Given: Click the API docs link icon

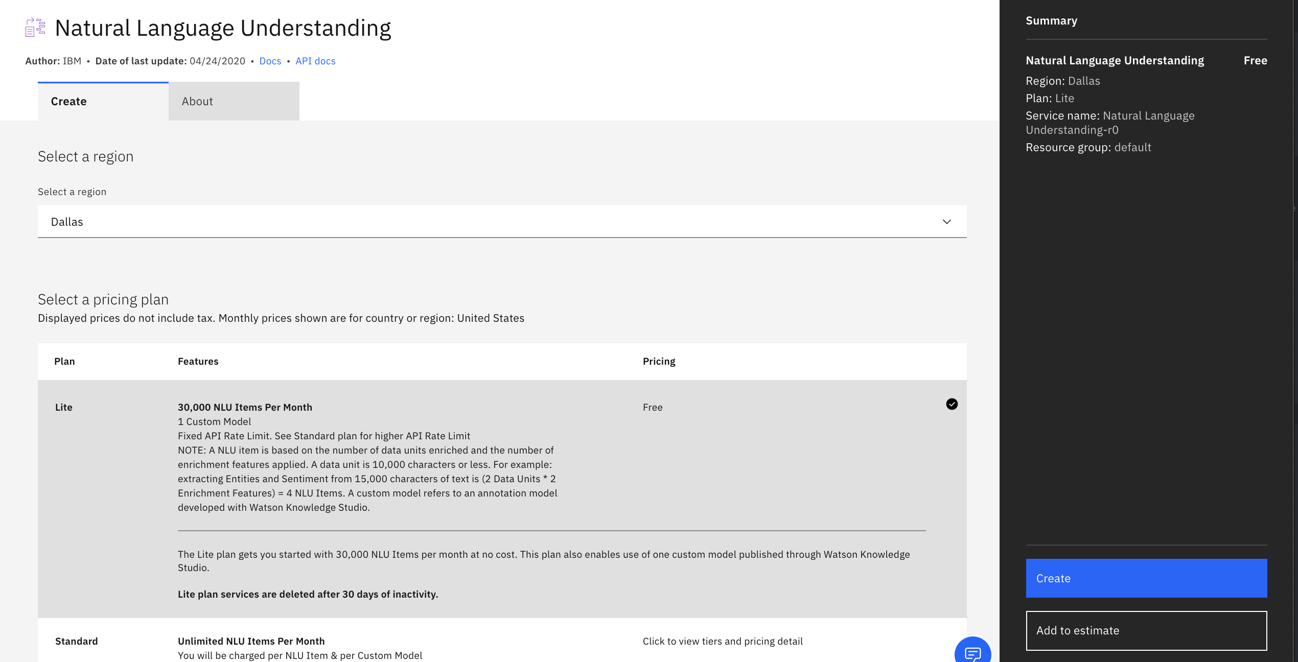Looking at the screenshot, I should click(x=315, y=60).
